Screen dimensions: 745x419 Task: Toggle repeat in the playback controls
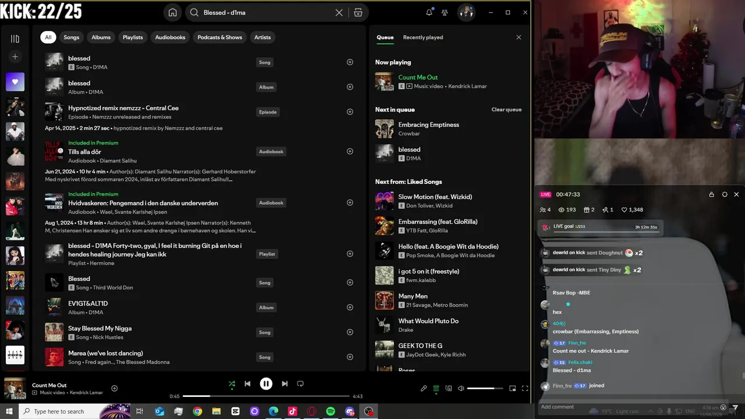[300, 384]
